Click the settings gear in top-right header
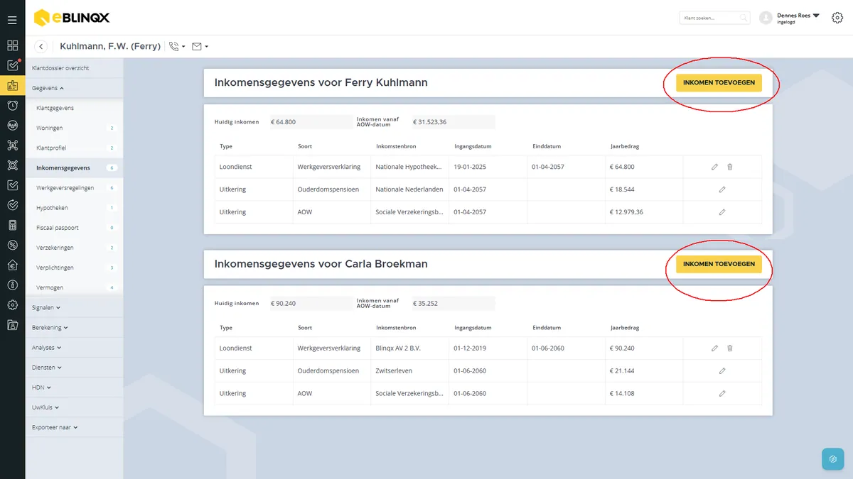Screen dimensions: 853x479 [x=836, y=18]
